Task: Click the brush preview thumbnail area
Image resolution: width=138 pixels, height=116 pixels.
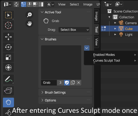Action: click(61, 63)
